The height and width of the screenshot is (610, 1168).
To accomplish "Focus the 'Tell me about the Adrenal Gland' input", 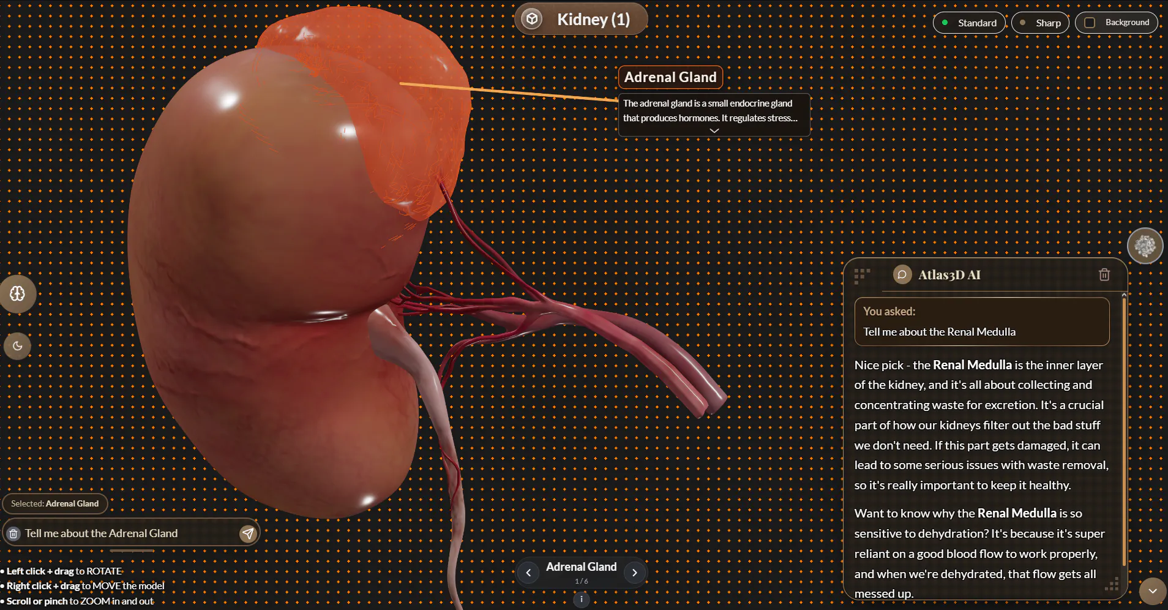I will [130, 533].
